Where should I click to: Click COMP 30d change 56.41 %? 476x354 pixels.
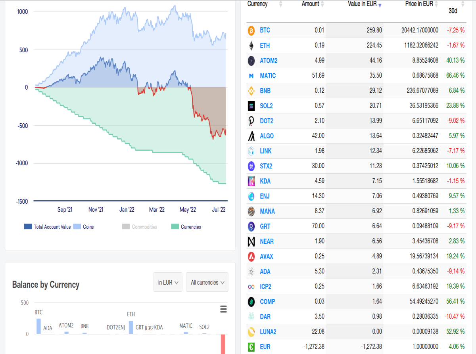pyautogui.click(x=455, y=302)
